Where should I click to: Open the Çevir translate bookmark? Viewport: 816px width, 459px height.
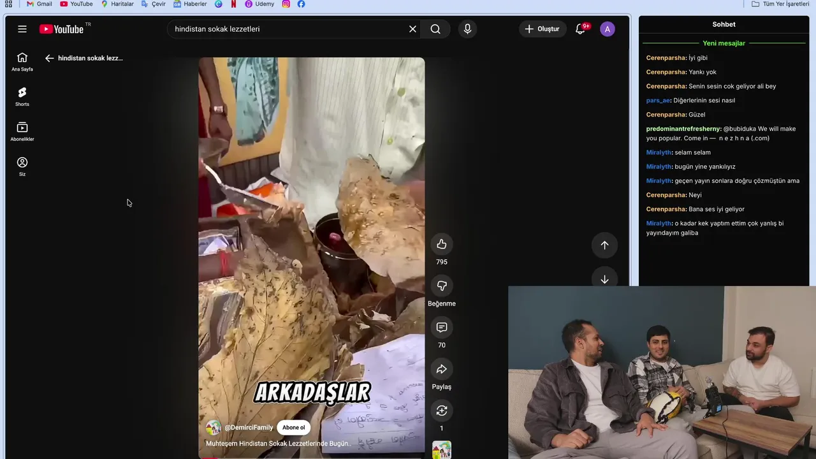pos(154,4)
